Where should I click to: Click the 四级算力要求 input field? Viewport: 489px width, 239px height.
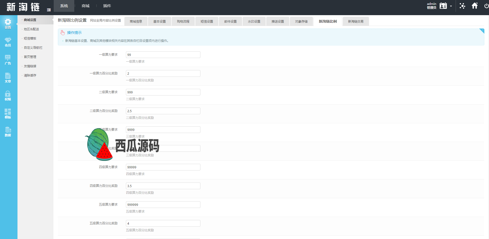click(x=163, y=167)
